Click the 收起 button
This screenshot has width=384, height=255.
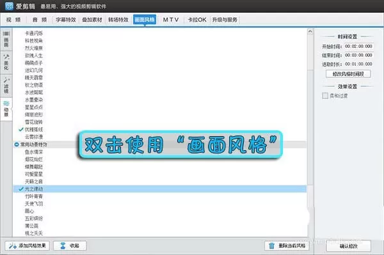point(70,245)
